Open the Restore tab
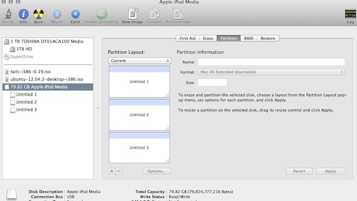This screenshot has width=357, height=201. [x=268, y=39]
